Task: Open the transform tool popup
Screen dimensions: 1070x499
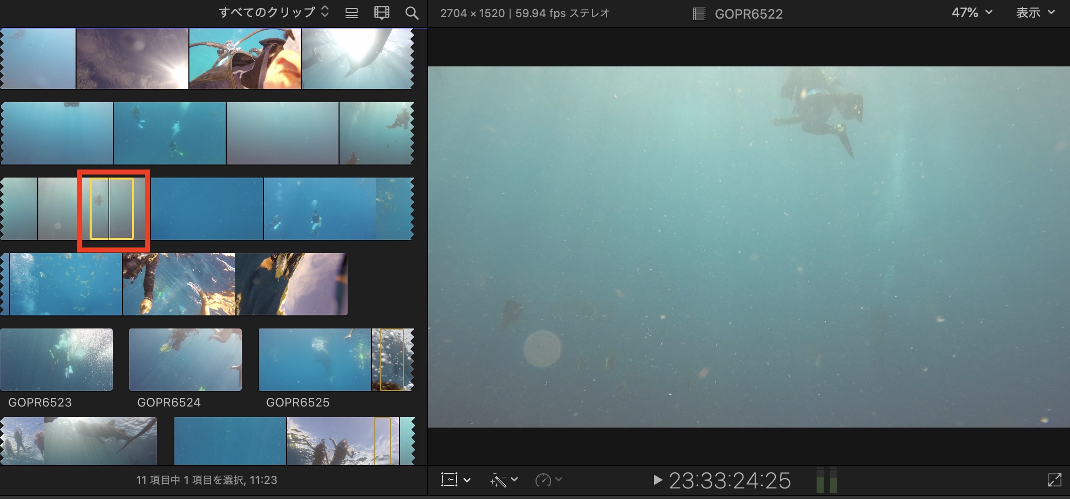Action: tap(456, 480)
